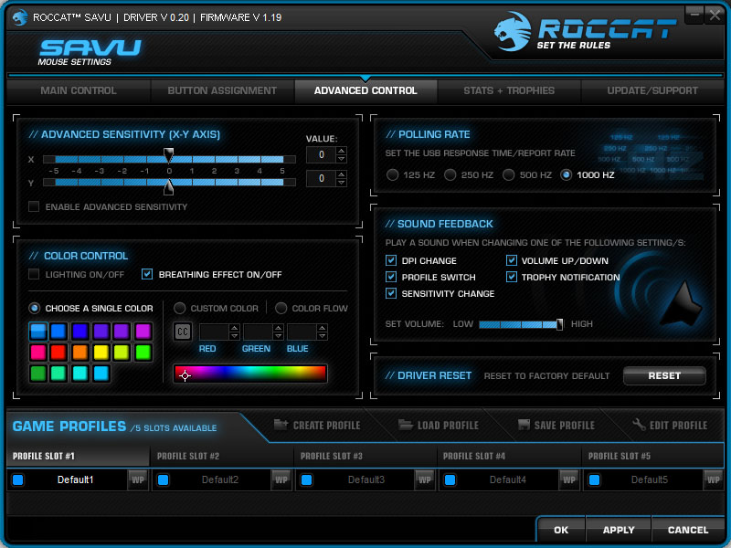Cancel changes and close dialog
The width and height of the screenshot is (731, 548).
[x=688, y=530]
